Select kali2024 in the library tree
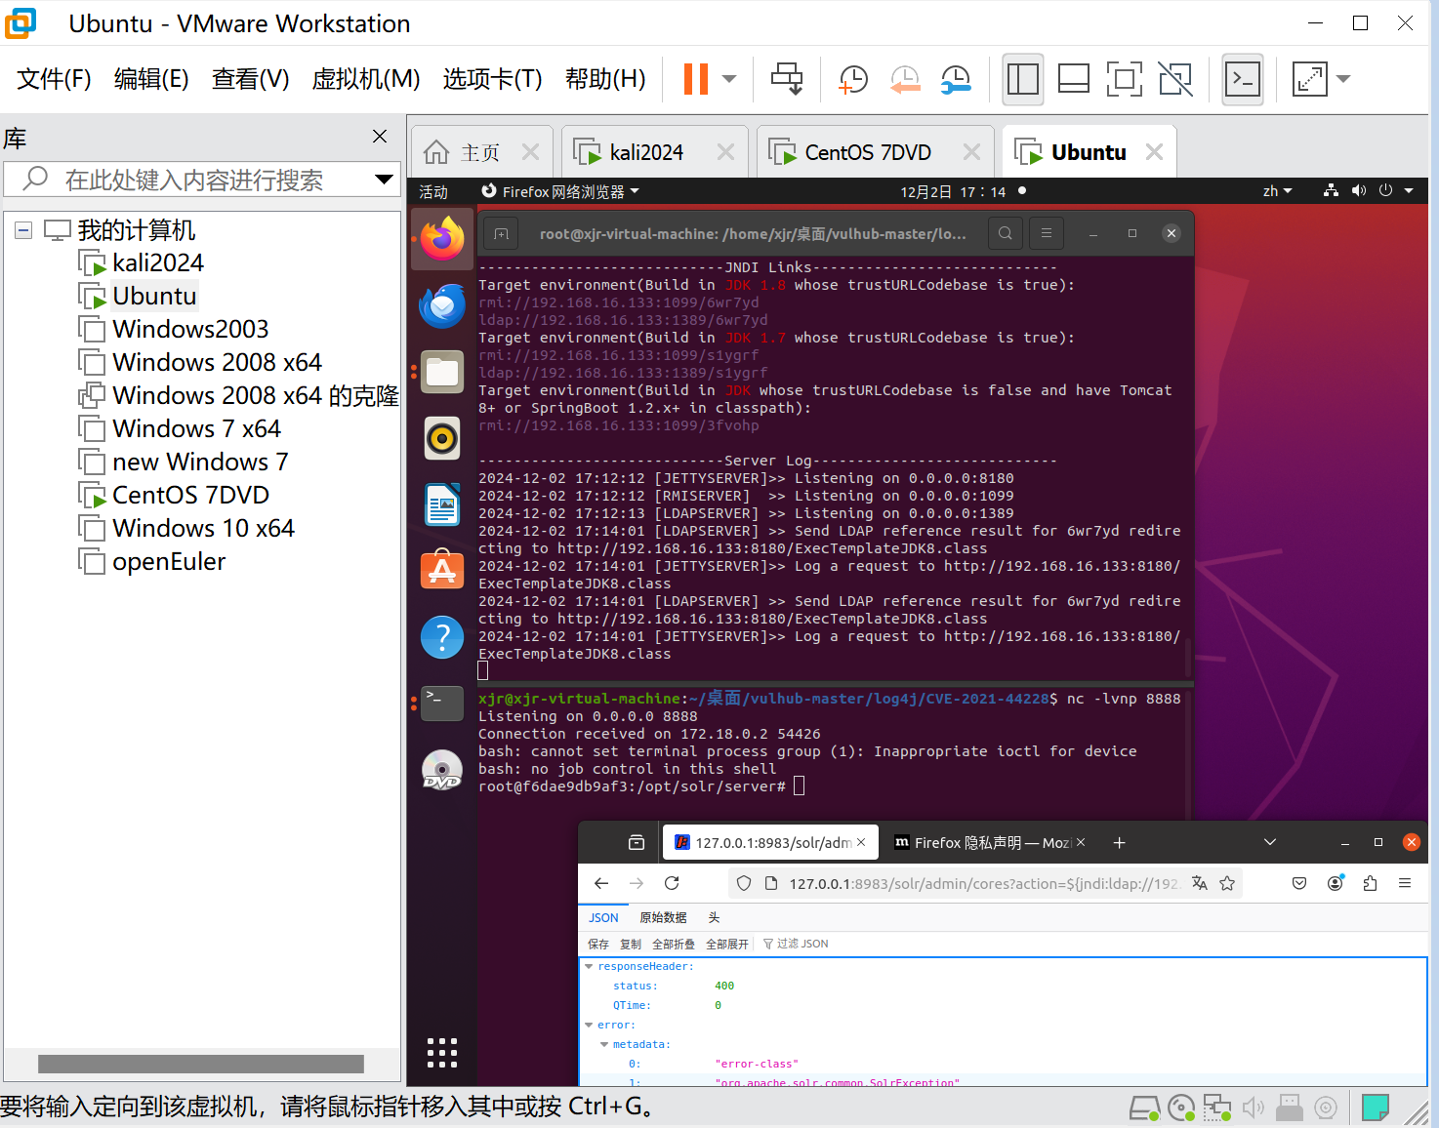 point(158,262)
